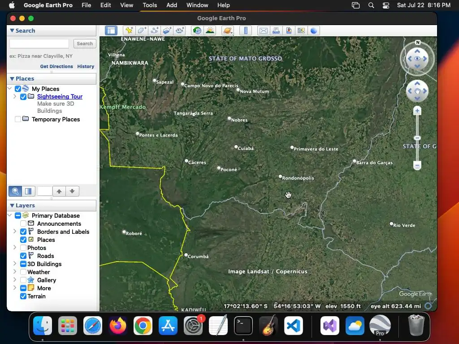Turn off the Roads layer
Viewport: 459px width, 344px height.
tap(23, 256)
